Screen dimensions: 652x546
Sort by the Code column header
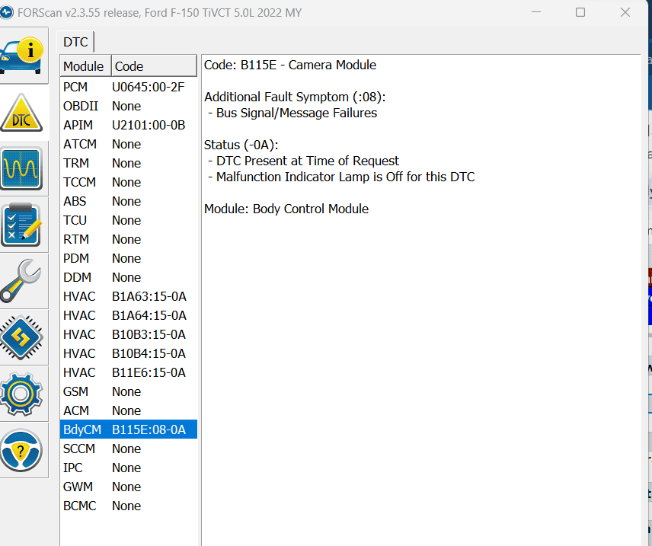pos(154,66)
